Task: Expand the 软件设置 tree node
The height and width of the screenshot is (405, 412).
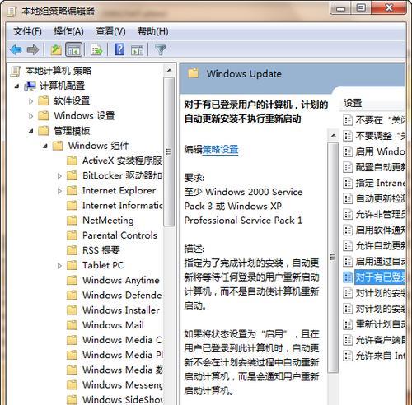Action: pyautogui.click(x=30, y=101)
